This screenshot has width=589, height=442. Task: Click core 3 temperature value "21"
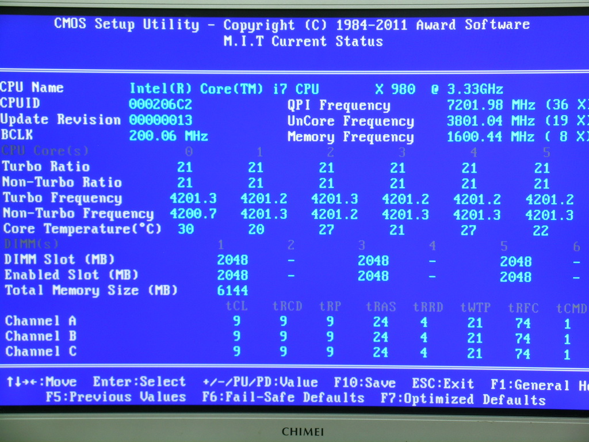click(x=397, y=230)
